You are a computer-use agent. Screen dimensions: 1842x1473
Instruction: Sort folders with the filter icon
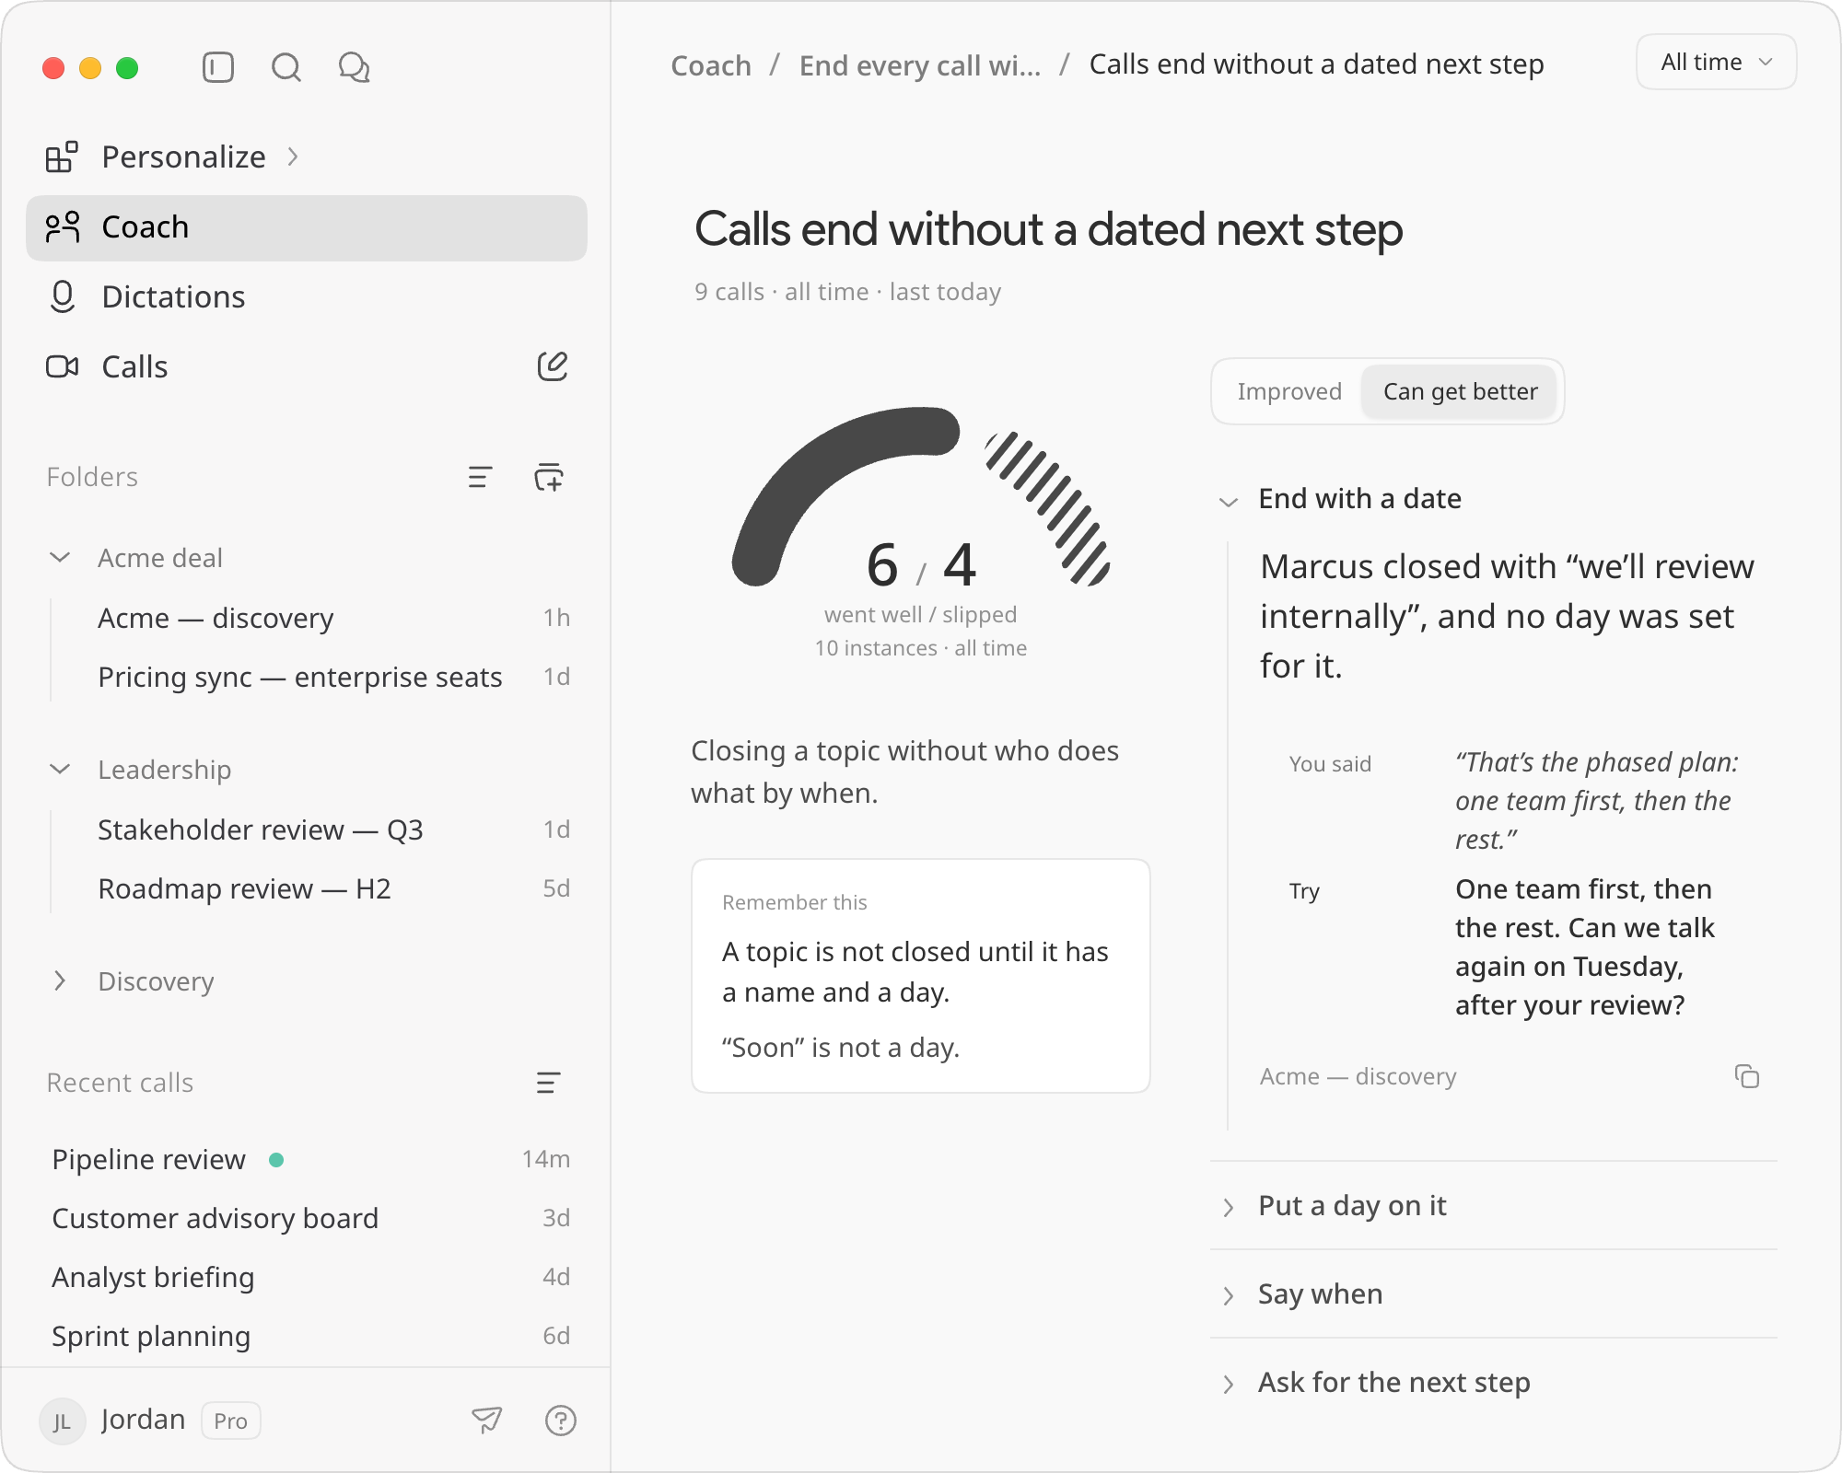tap(480, 477)
